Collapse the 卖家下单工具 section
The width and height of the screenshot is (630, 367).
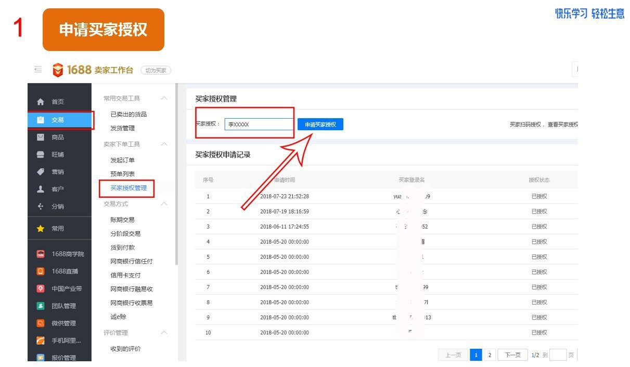click(x=164, y=144)
